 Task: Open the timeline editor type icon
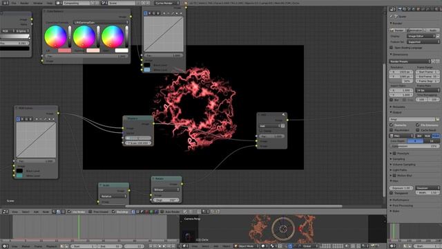click(5, 246)
